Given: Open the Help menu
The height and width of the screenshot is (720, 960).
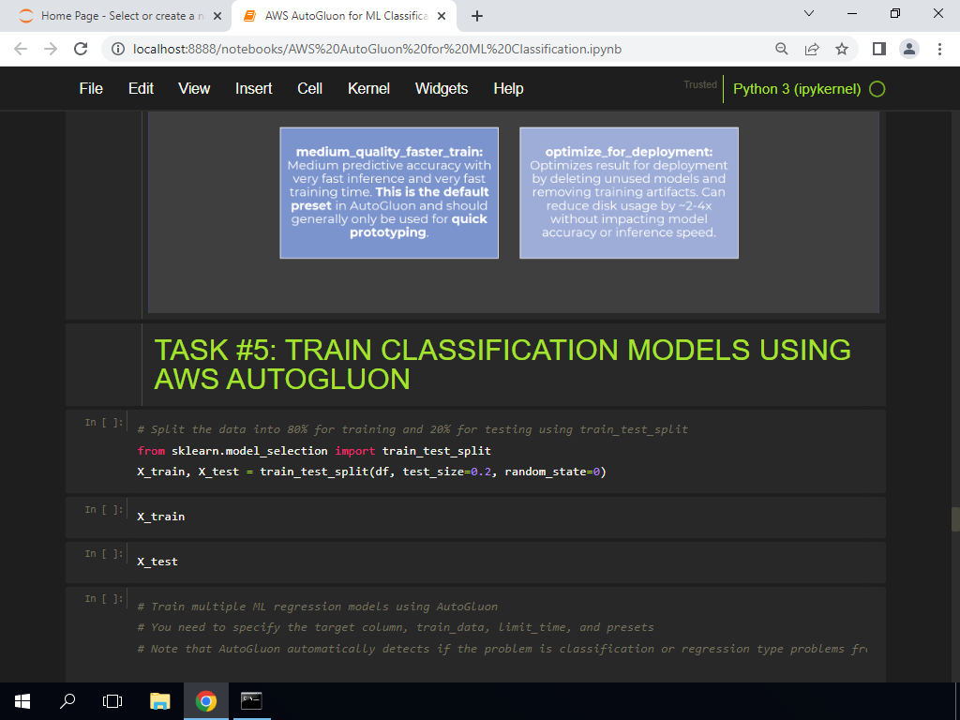Looking at the screenshot, I should point(508,89).
